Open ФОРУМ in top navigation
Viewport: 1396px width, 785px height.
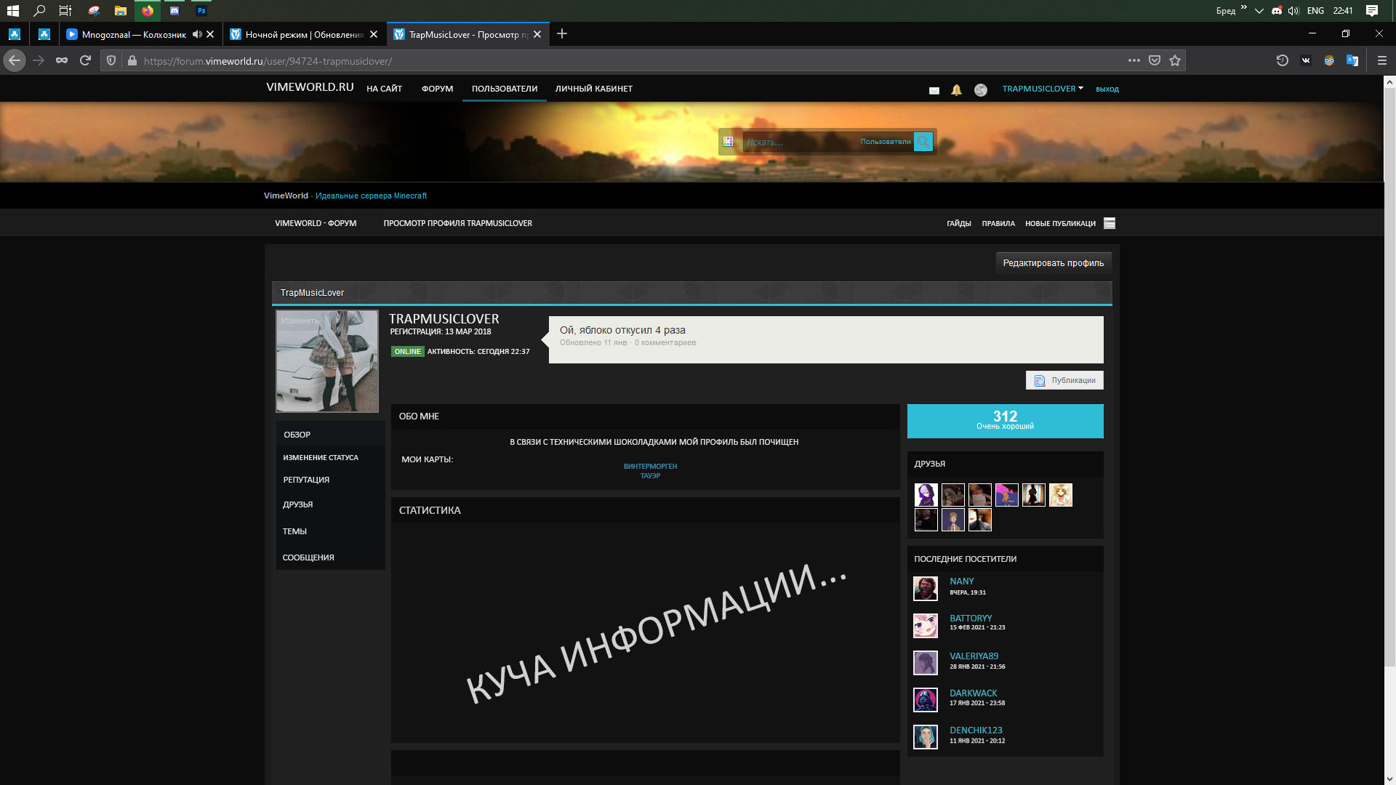(x=437, y=89)
